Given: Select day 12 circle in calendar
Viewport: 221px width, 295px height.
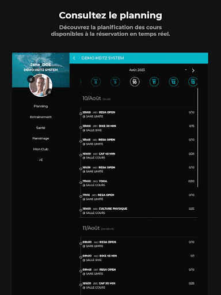Looking at the screenshot, I should pos(173,82).
